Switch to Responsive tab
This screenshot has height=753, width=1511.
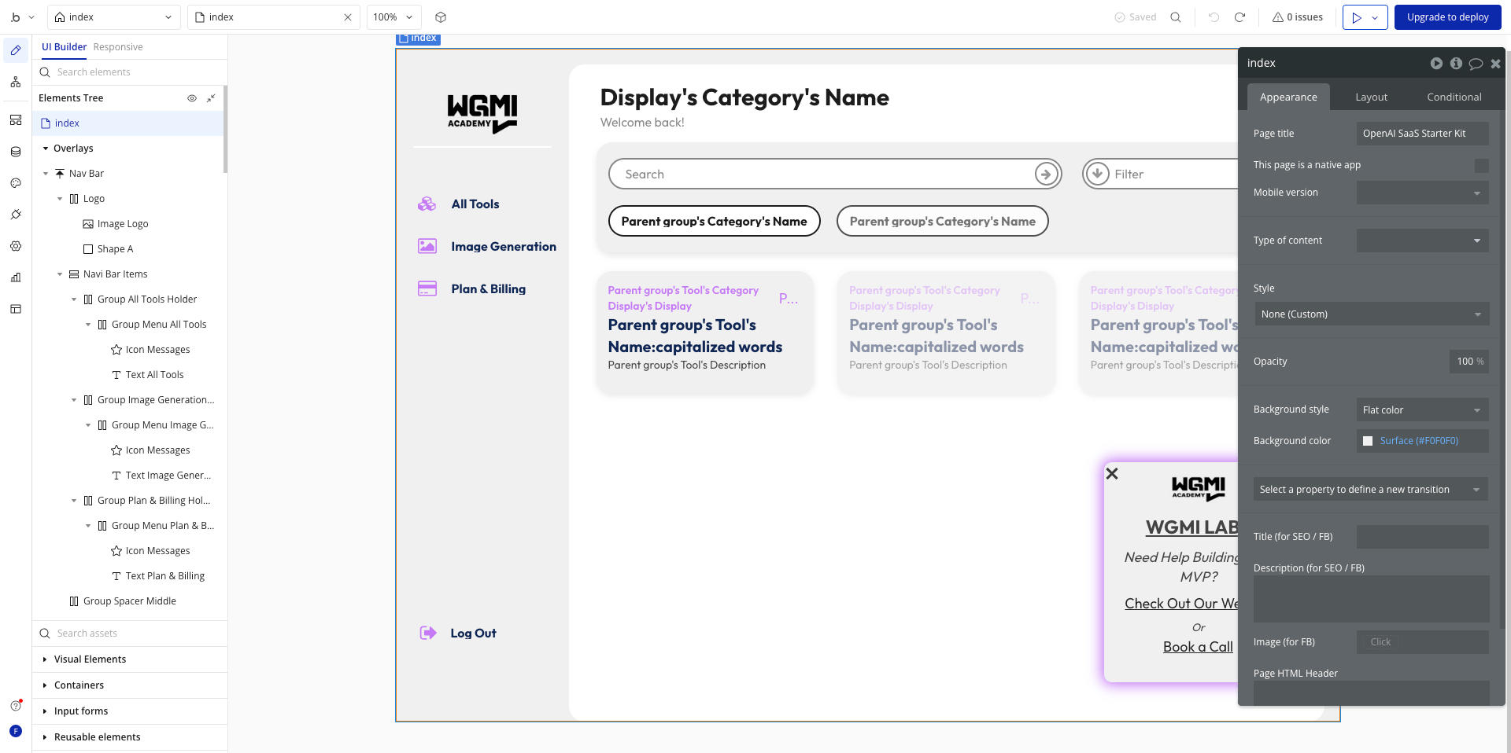(x=118, y=47)
